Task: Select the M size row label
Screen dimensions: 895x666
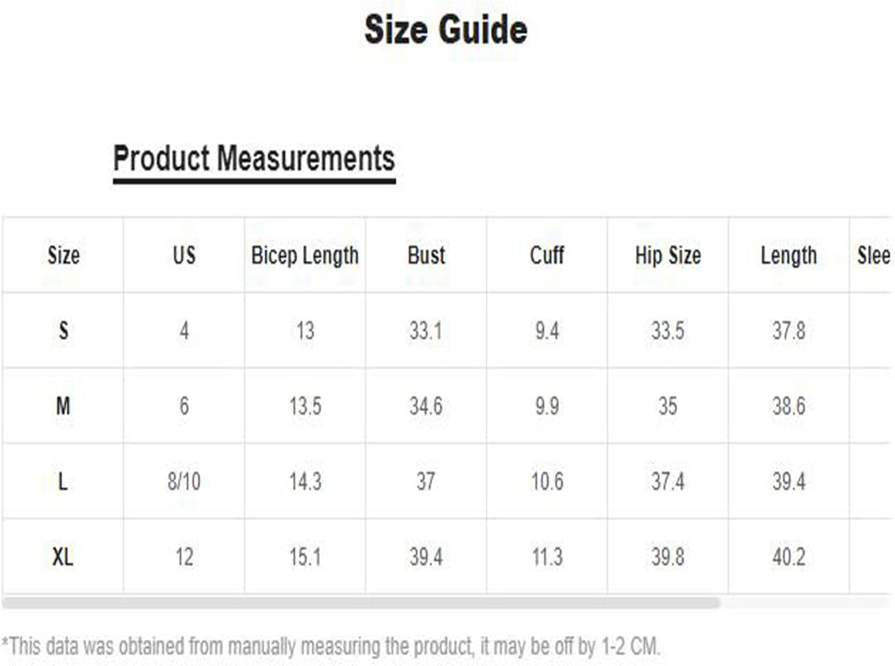Action: (x=63, y=406)
